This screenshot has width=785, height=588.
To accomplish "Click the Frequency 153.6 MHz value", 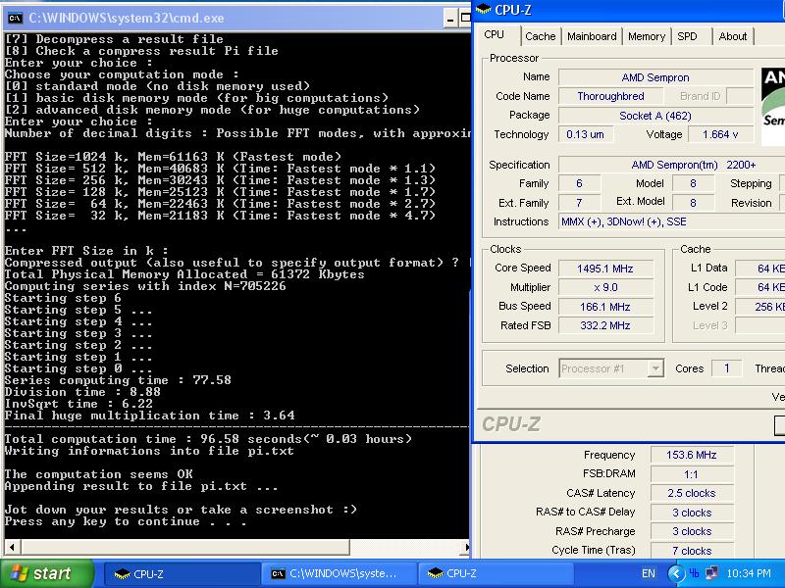I will [692, 455].
